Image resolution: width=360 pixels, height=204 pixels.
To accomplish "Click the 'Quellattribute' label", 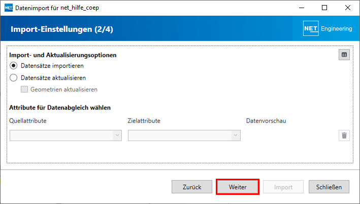I will pyautogui.click(x=28, y=120).
